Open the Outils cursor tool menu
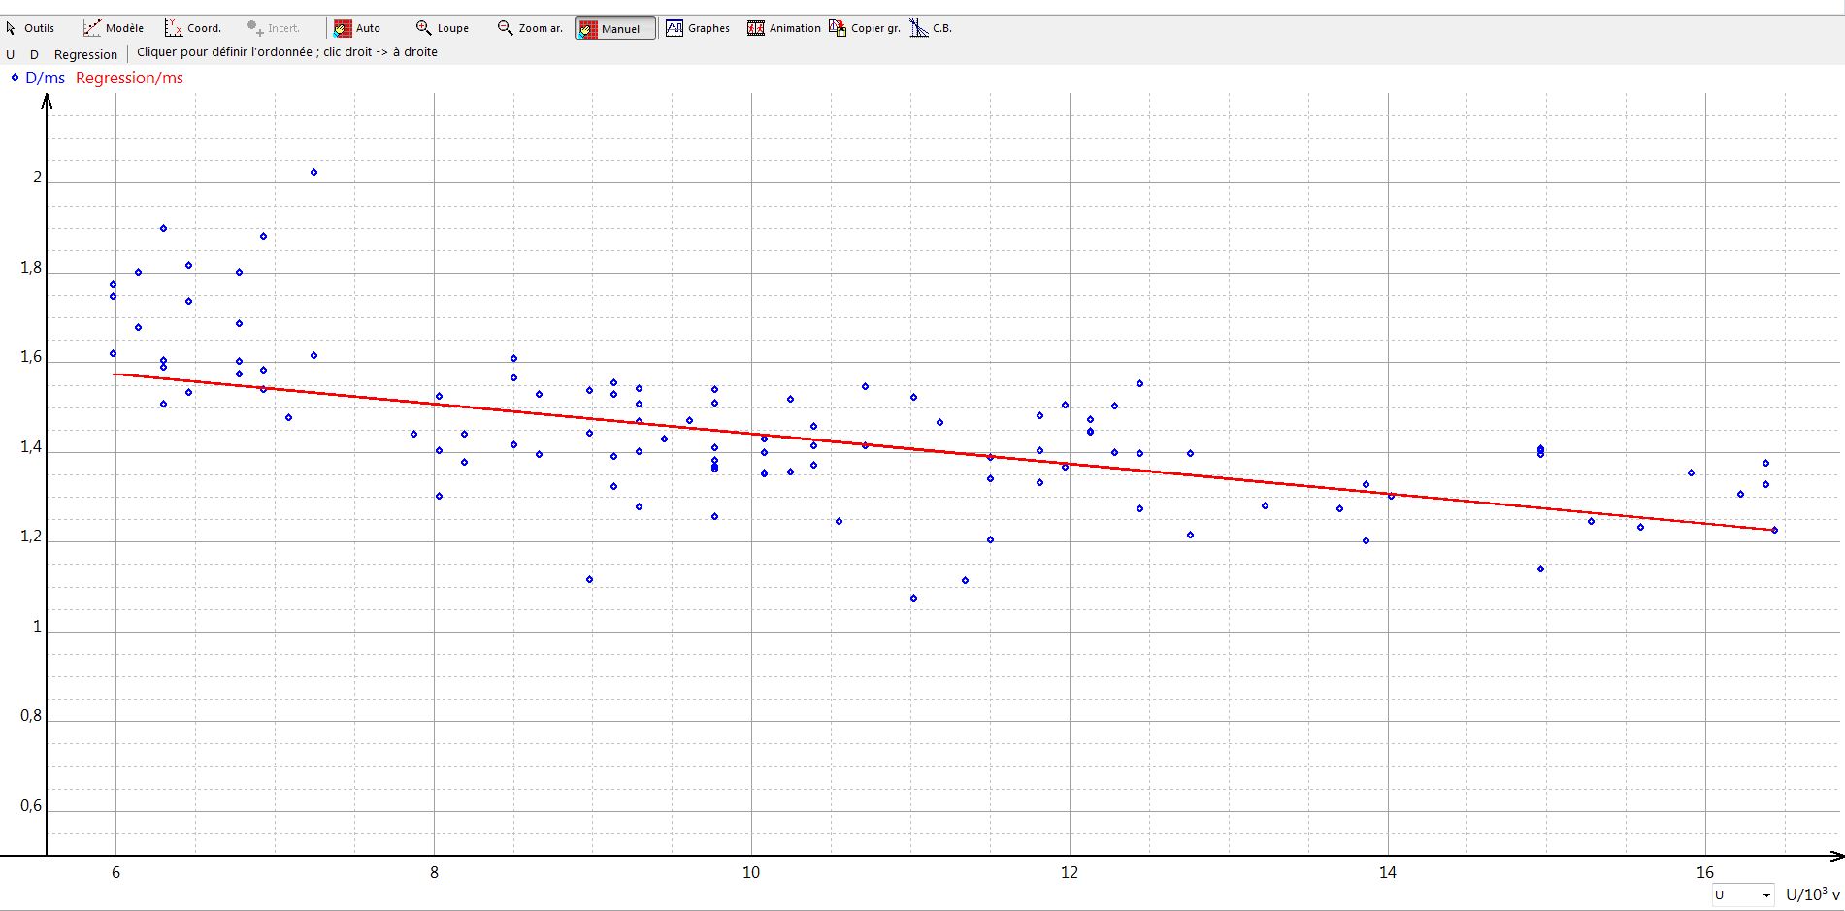Viewport: 1845px width, 911px height. pyautogui.click(x=30, y=28)
